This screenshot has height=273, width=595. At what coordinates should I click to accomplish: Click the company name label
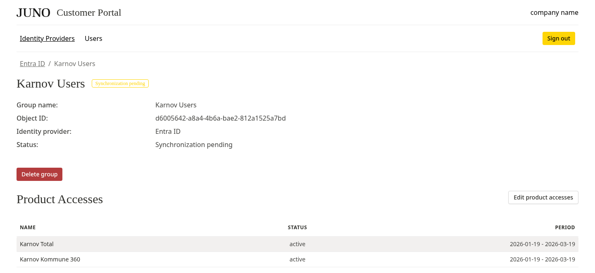(x=554, y=12)
